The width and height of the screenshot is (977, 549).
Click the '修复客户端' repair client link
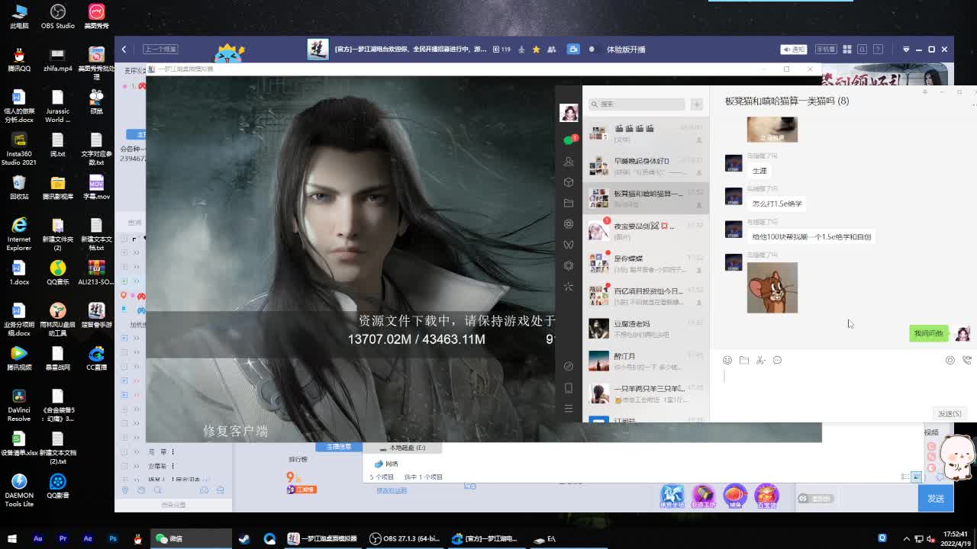235,431
